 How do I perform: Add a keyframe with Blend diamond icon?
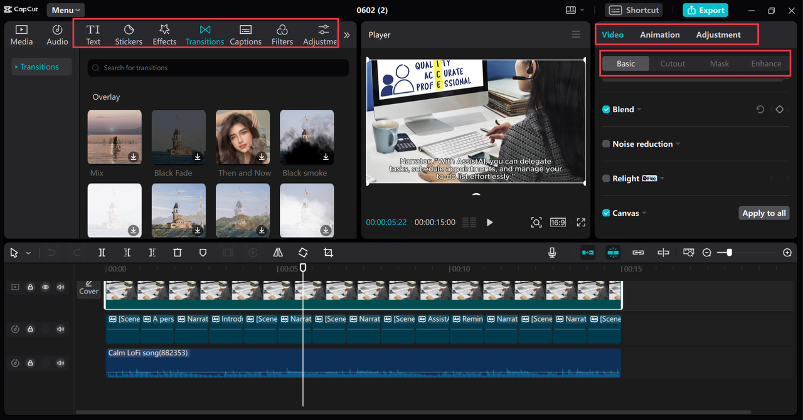click(779, 109)
